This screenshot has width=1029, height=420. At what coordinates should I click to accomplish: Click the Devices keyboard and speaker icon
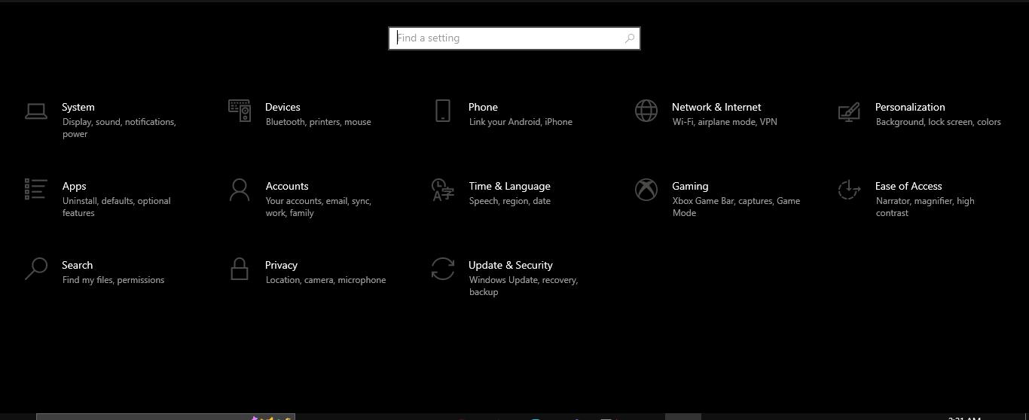[240, 111]
